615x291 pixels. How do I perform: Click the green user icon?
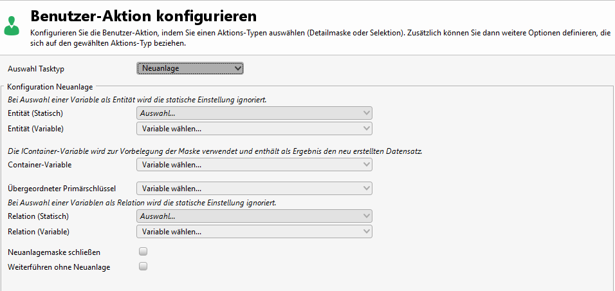coord(12,25)
